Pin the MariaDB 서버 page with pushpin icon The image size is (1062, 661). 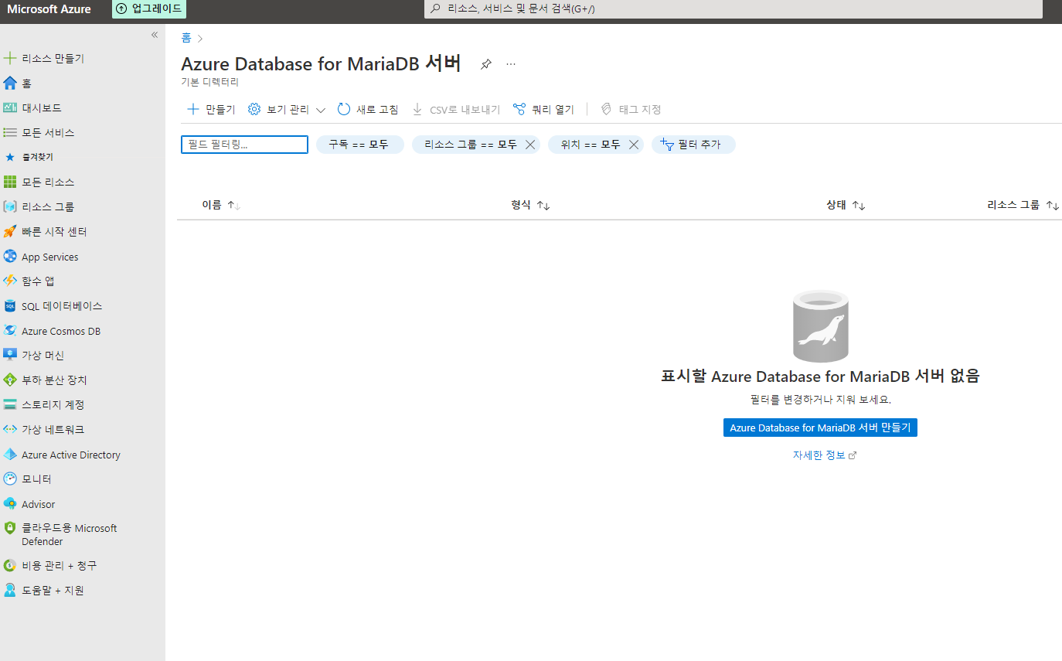[486, 64]
